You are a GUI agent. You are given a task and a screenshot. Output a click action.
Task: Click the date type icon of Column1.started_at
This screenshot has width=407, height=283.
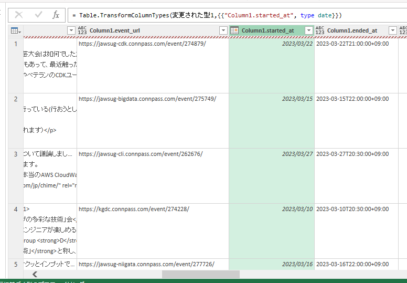[234, 30]
